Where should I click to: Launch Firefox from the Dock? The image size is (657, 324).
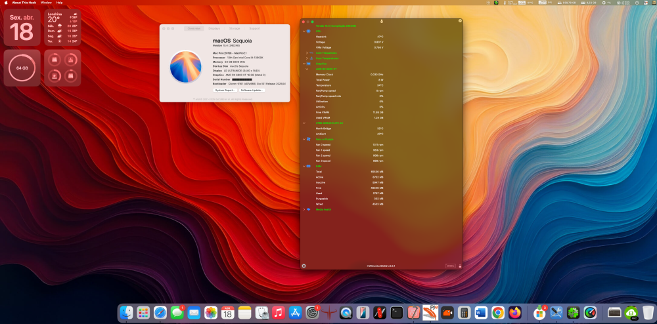pyautogui.click(x=514, y=312)
